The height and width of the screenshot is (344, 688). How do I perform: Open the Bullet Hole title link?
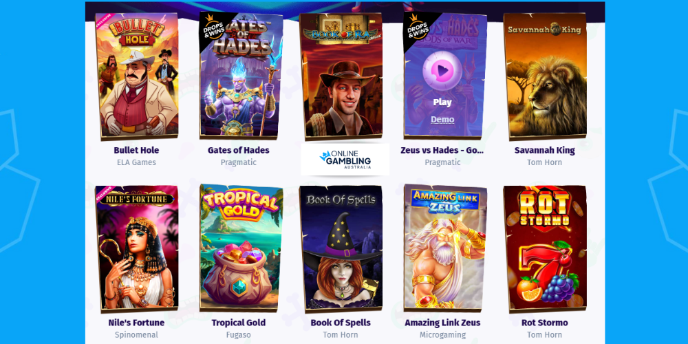click(x=136, y=150)
